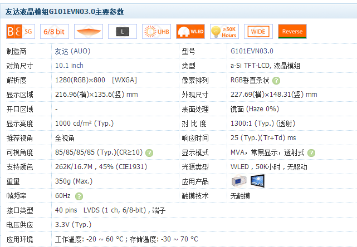This screenshot has width=357, height=247.
Task: Click the WIDE temperature badge
Action: click(x=258, y=32)
